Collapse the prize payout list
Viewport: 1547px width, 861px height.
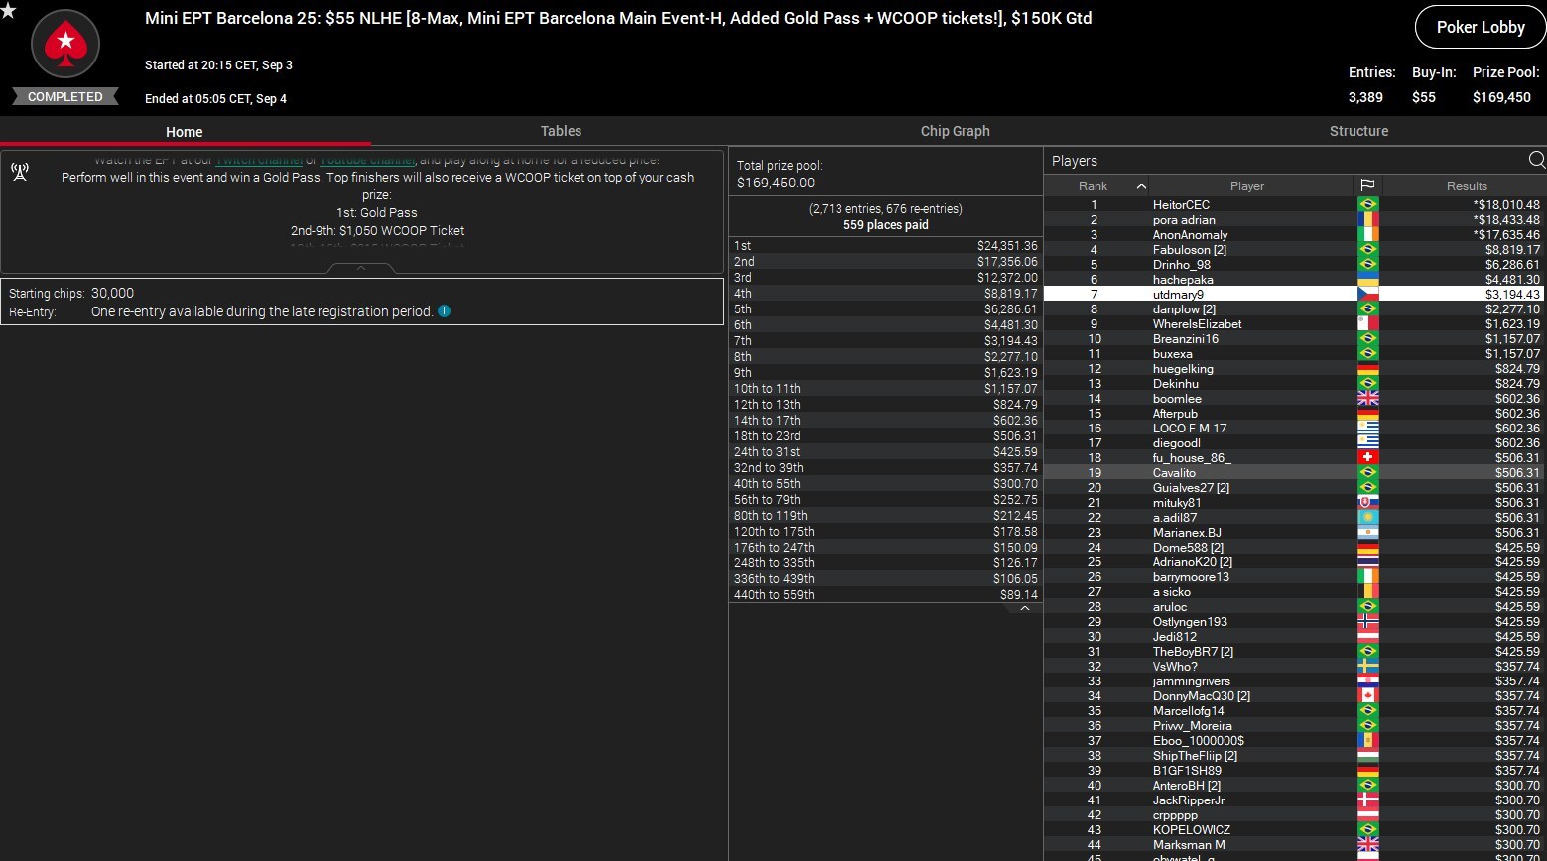pyautogui.click(x=1025, y=608)
